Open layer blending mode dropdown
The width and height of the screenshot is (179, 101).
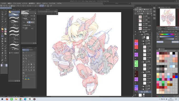(x=141, y=9)
